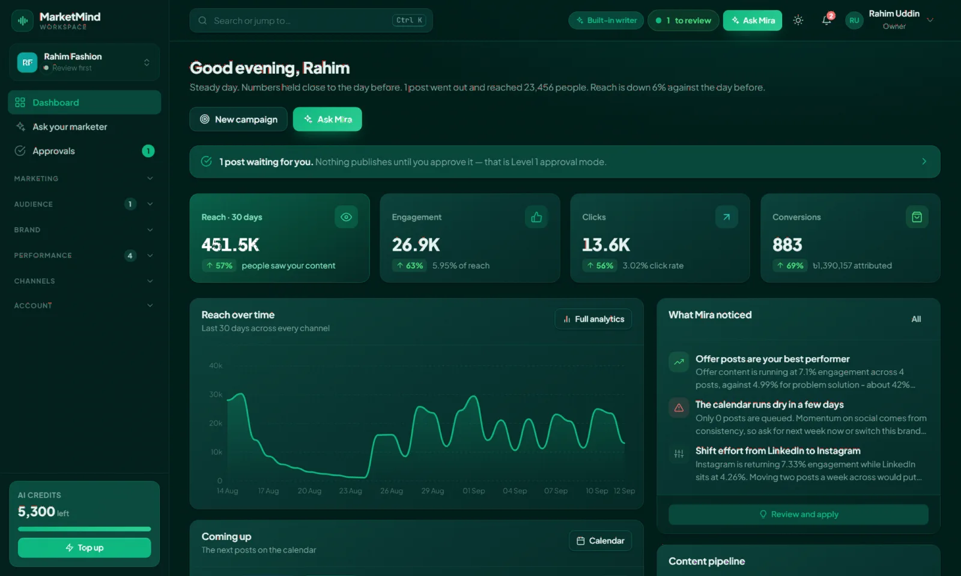Open Ask your marketer page
Image resolution: width=961 pixels, height=576 pixels.
click(x=84, y=127)
